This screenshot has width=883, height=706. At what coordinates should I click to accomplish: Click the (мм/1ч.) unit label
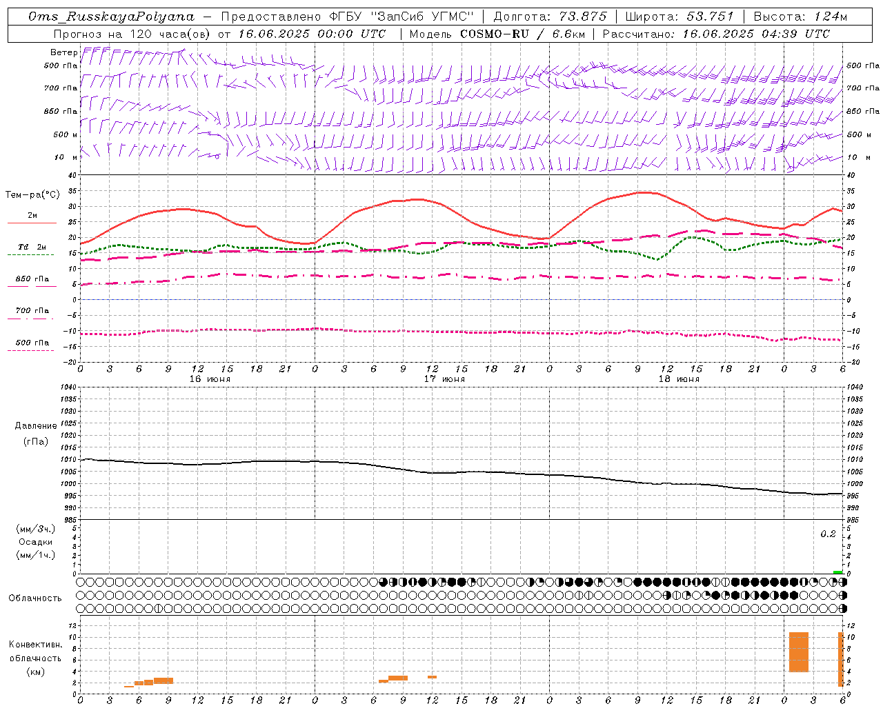[36, 555]
